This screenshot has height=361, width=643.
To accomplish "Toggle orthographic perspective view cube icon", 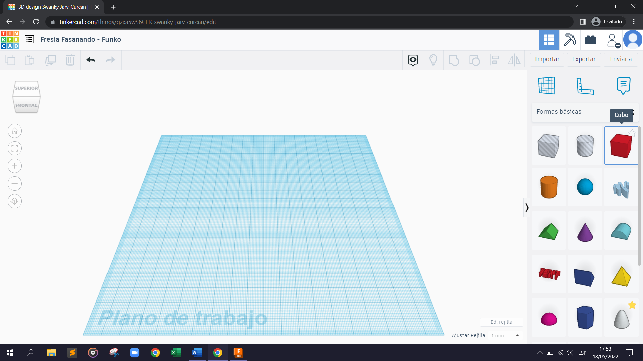I will [15, 201].
